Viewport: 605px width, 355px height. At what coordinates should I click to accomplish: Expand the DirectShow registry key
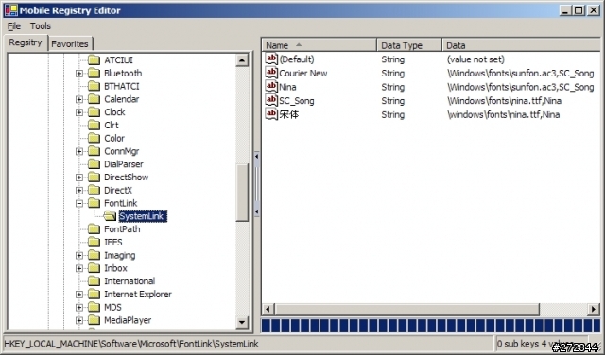[79, 177]
